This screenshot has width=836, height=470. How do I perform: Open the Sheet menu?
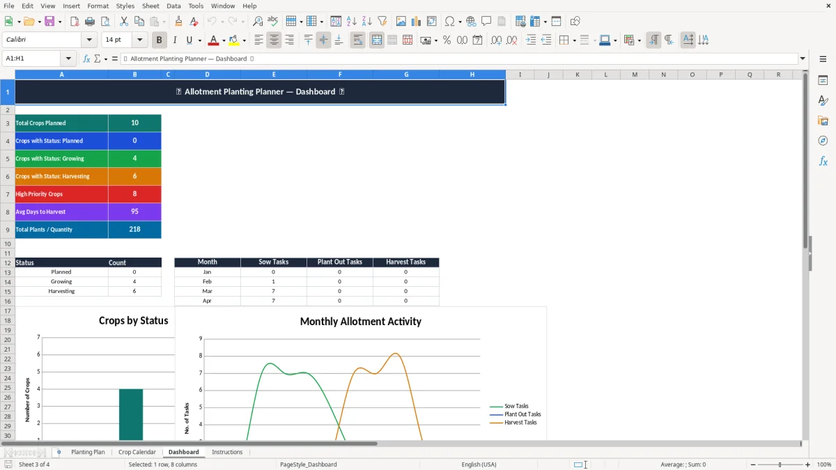pyautogui.click(x=150, y=6)
